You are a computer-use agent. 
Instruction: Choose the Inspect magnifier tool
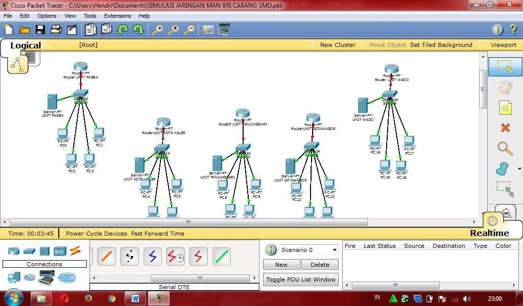[x=505, y=148]
